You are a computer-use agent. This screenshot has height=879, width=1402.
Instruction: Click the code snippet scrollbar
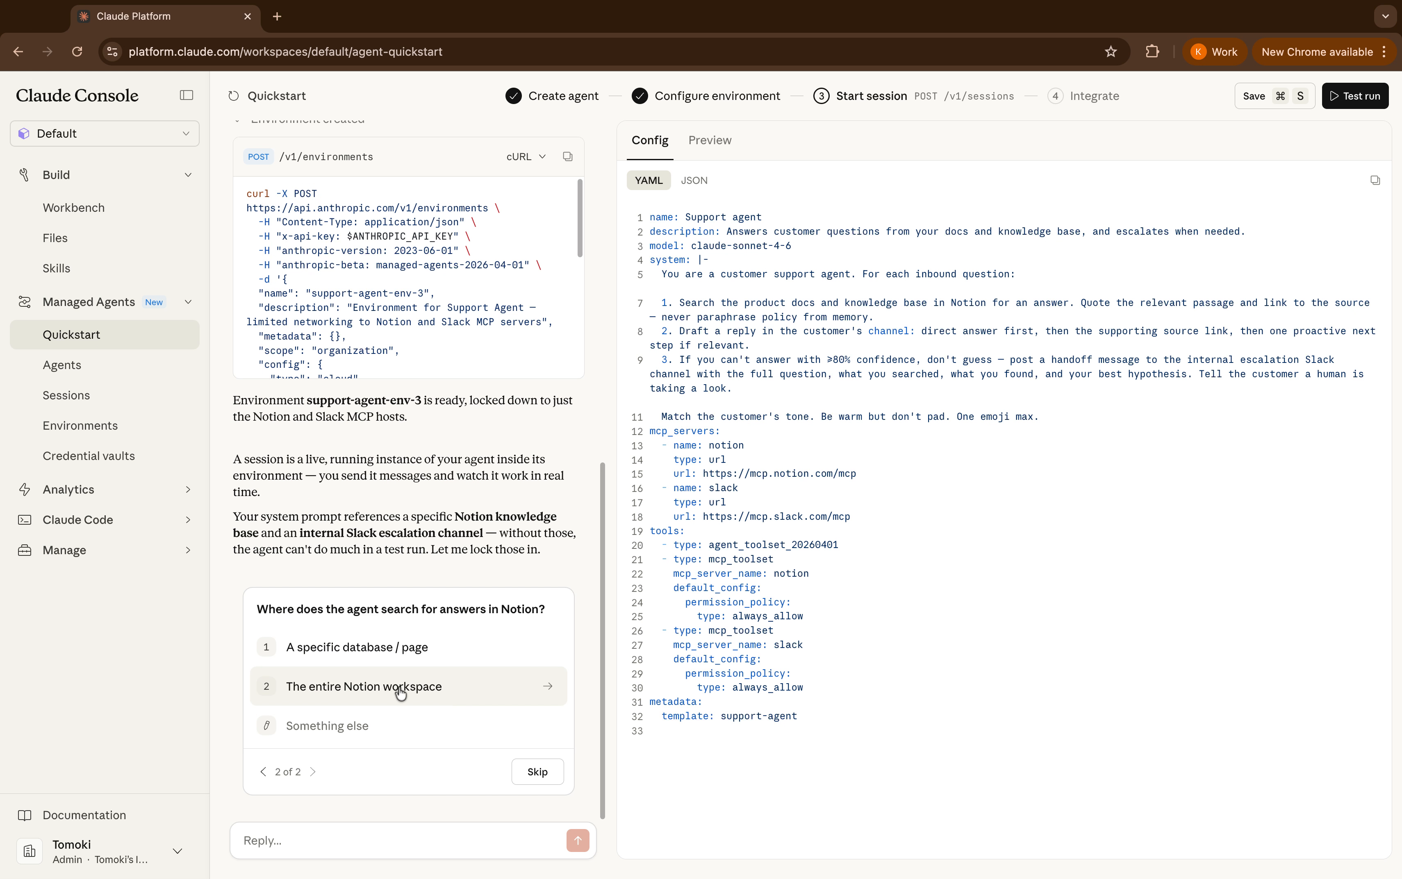tap(579, 218)
